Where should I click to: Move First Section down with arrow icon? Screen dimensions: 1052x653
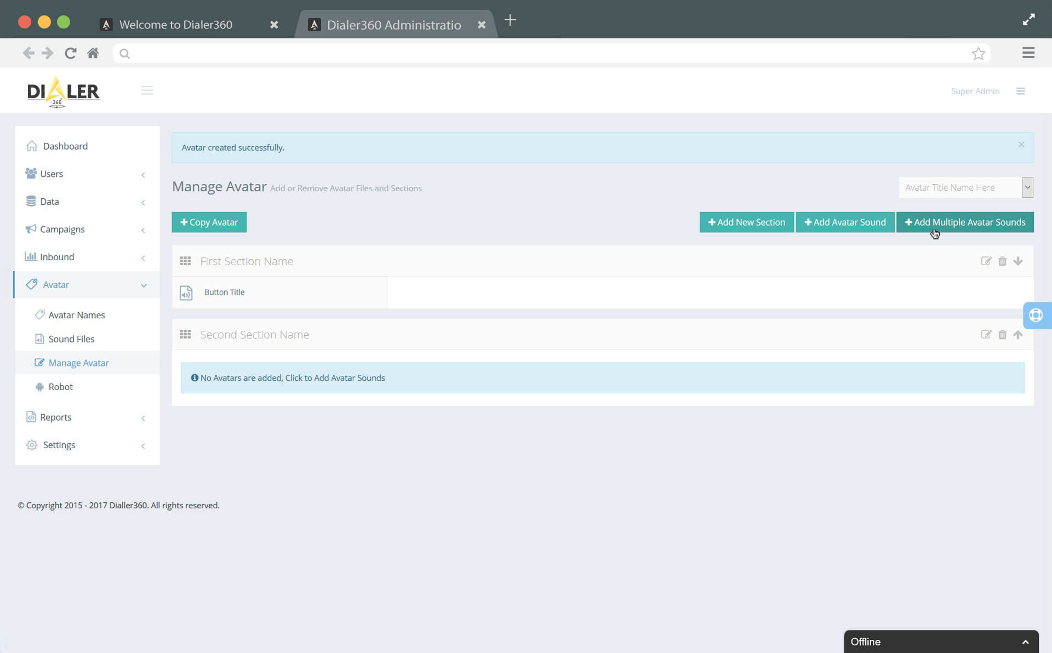1018,261
